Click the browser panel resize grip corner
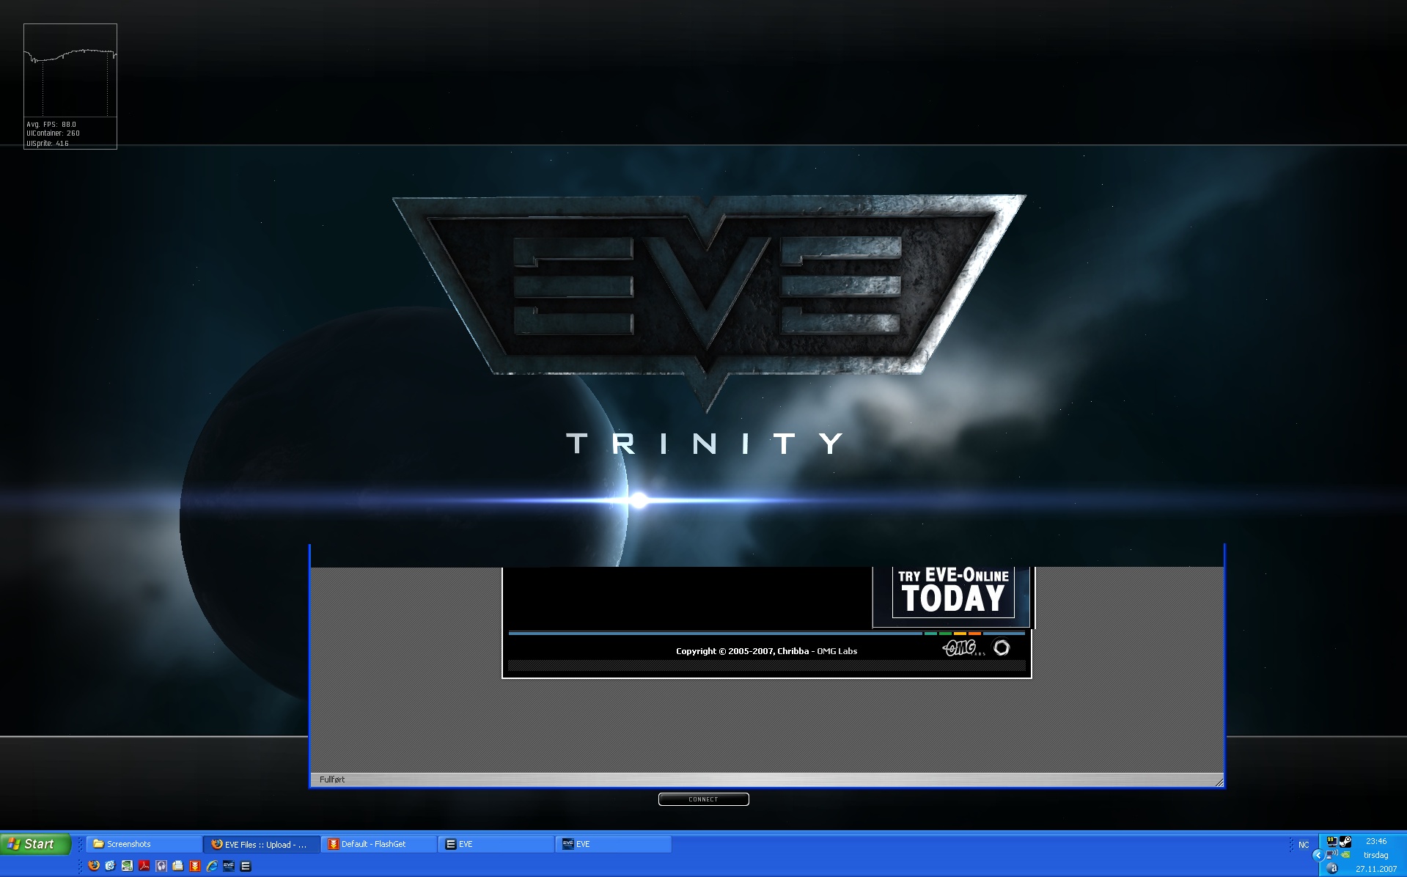This screenshot has height=877, width=1407. tap(1219, 782)
